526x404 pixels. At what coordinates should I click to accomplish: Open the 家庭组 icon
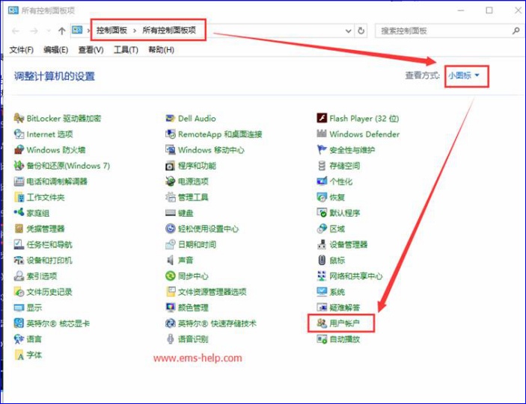click(x=19, y=213)
